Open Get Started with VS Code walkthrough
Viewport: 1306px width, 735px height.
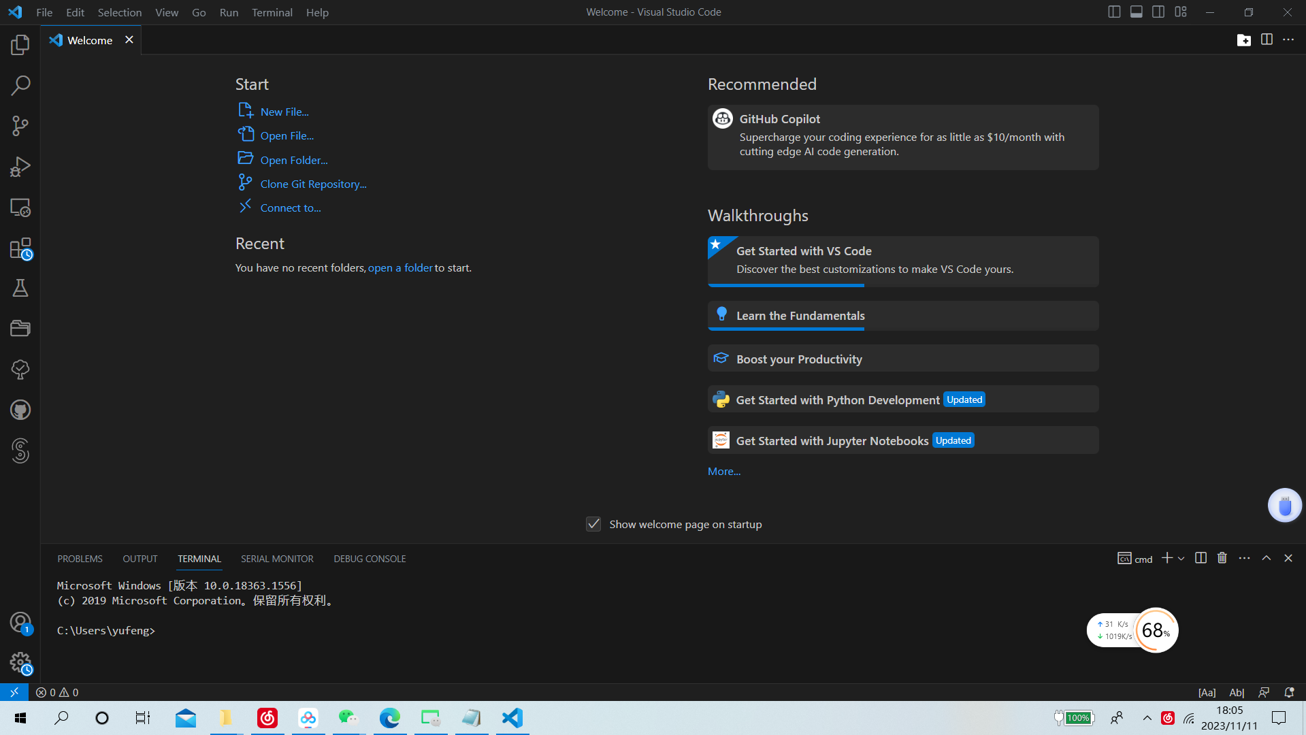(x=903, y=261)
